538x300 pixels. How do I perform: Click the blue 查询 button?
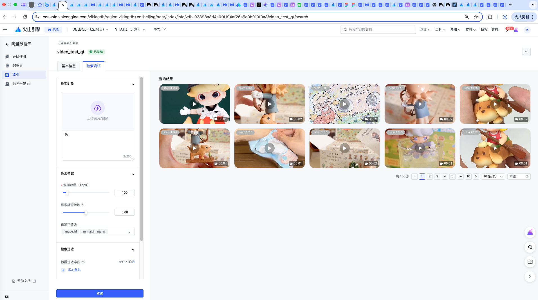[x=100, y=293]
